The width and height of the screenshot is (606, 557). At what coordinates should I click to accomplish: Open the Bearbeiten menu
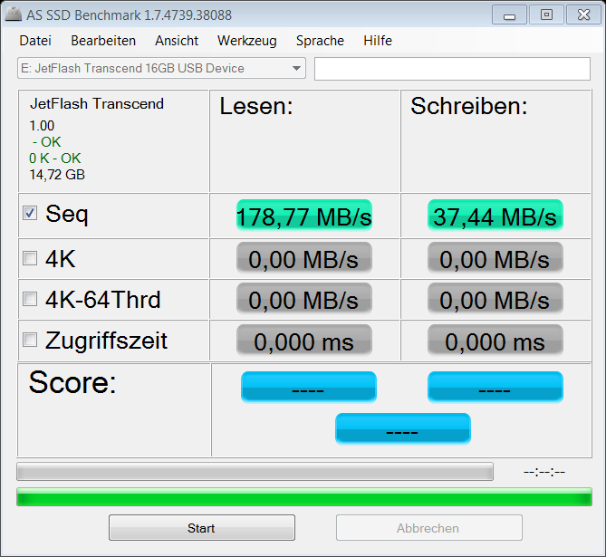click(103, 41)
